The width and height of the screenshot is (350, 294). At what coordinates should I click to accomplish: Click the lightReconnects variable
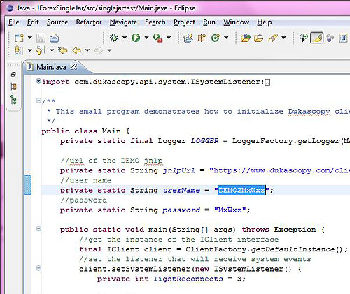pos(188,279)
